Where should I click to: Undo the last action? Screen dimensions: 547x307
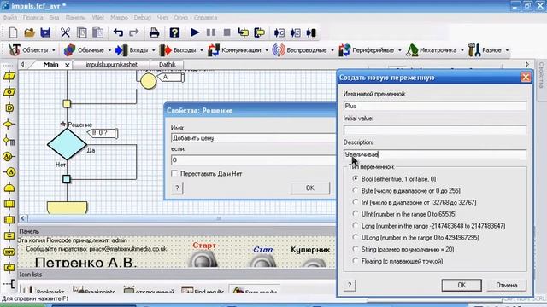(x=118, y=32)
